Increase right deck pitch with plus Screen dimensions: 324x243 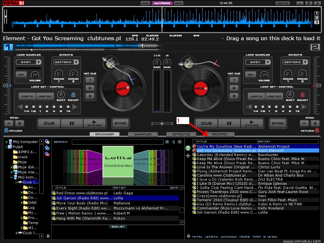tap(315, 124)
